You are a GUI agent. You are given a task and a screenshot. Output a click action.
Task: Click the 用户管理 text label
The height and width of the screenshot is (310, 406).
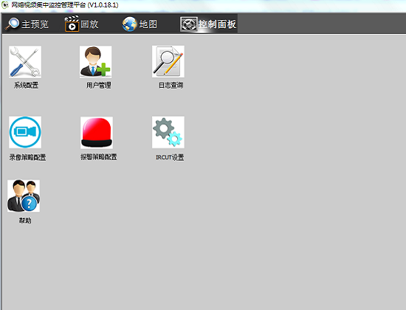99,85
